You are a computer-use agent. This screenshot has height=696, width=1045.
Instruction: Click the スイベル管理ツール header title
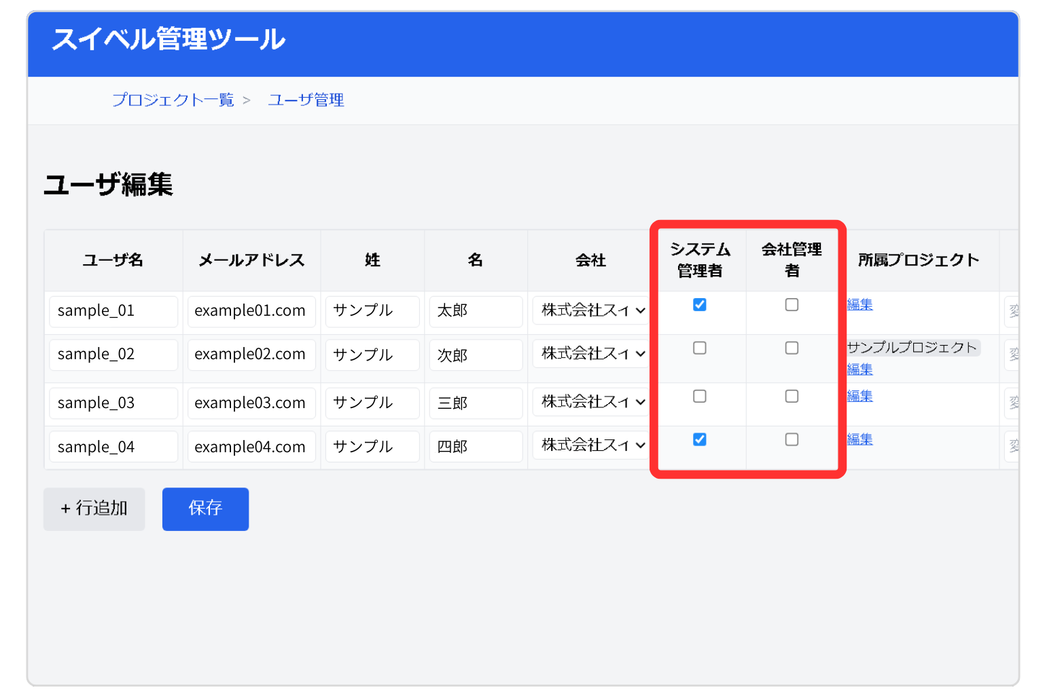coord(169,39)
